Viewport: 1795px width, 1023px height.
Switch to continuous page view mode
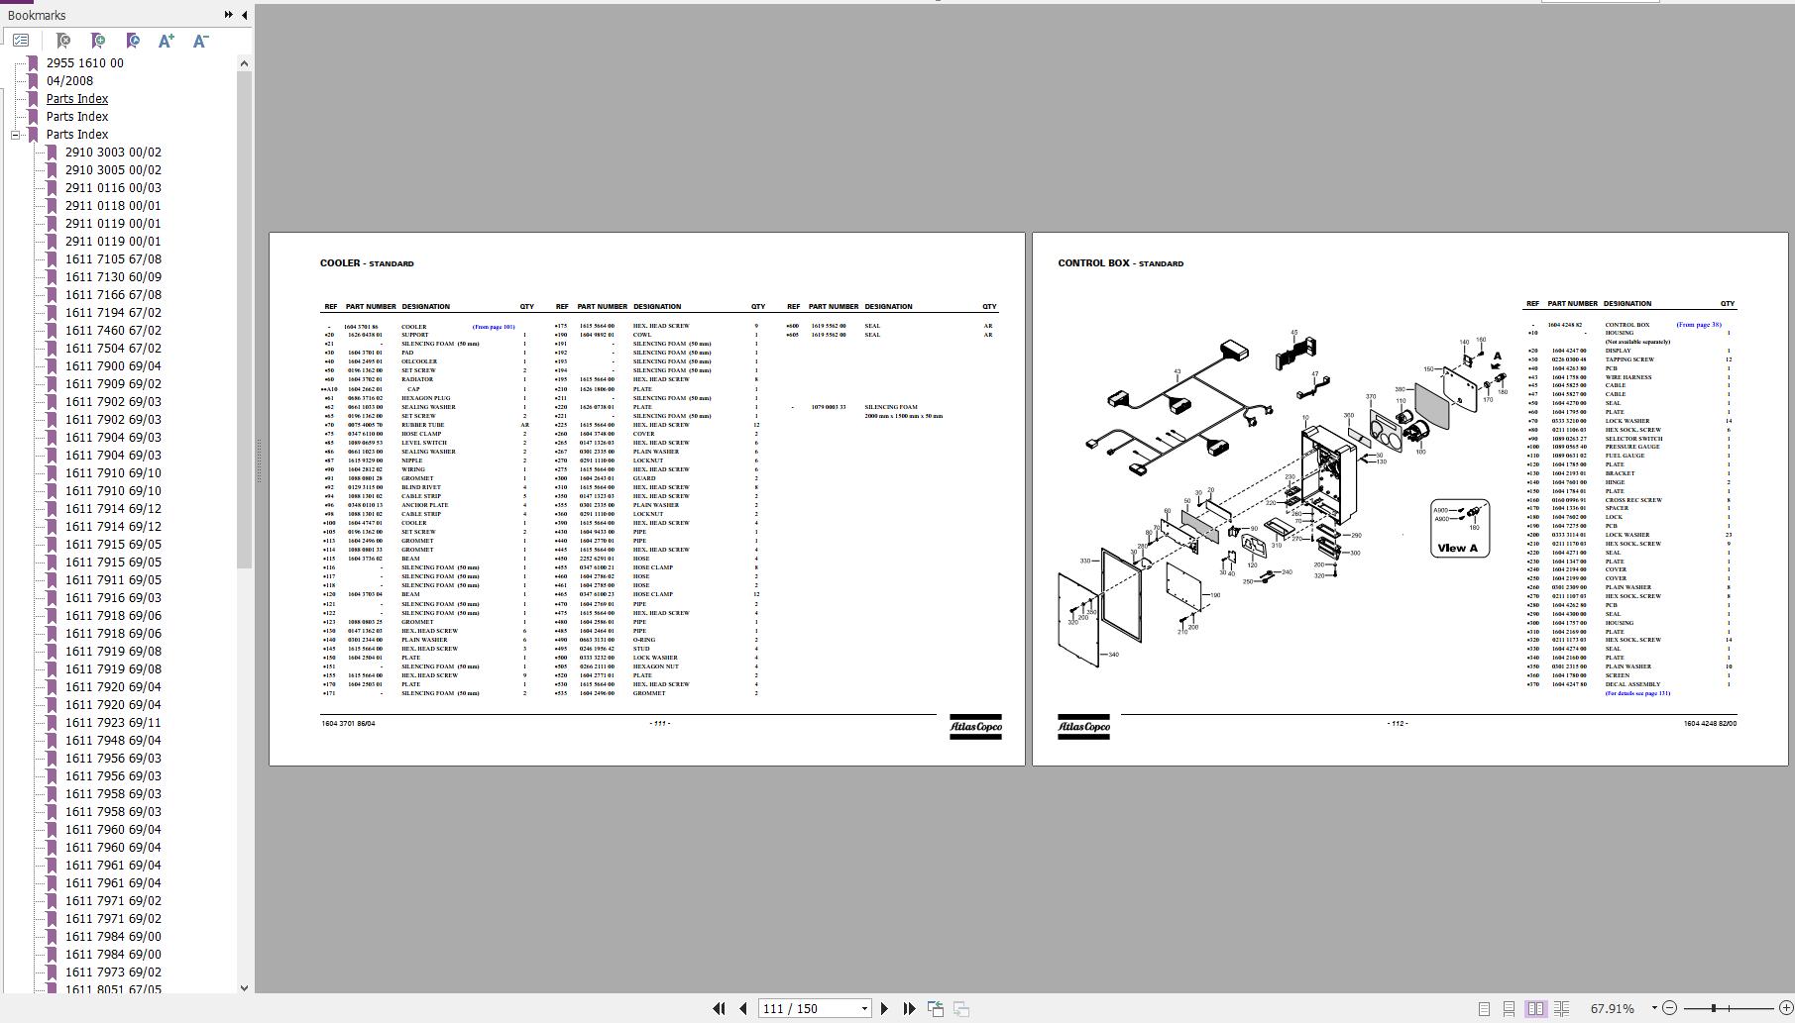pyautogui.click(x=1509, y=1008)
